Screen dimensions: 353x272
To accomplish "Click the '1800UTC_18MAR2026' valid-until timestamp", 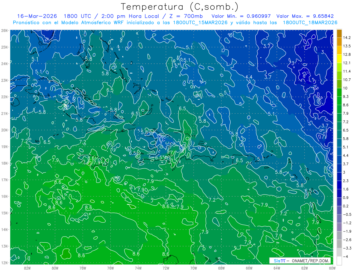I will 310,23.
